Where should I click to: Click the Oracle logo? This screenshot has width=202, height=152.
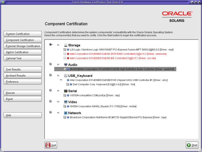(x=177, y=13)
